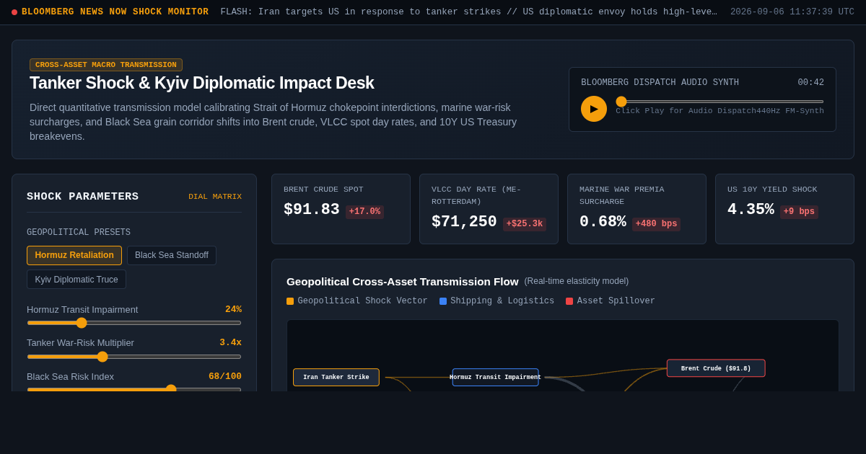This screenshot has height=454, width=866.
Task: Click the +480 bps surcharge badge
Action: pos(656,224)
